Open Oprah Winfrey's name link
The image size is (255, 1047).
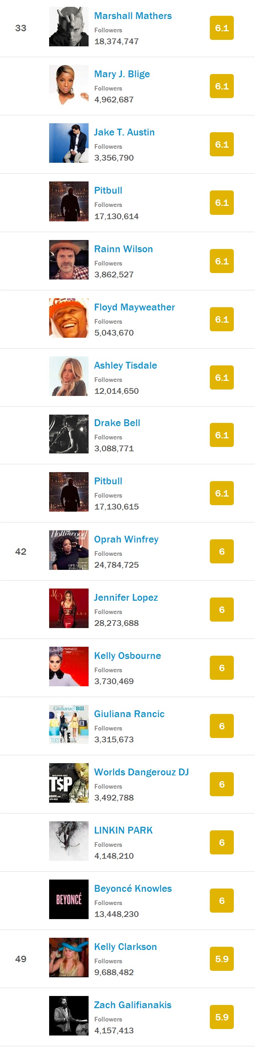click(x=126, y=539)
